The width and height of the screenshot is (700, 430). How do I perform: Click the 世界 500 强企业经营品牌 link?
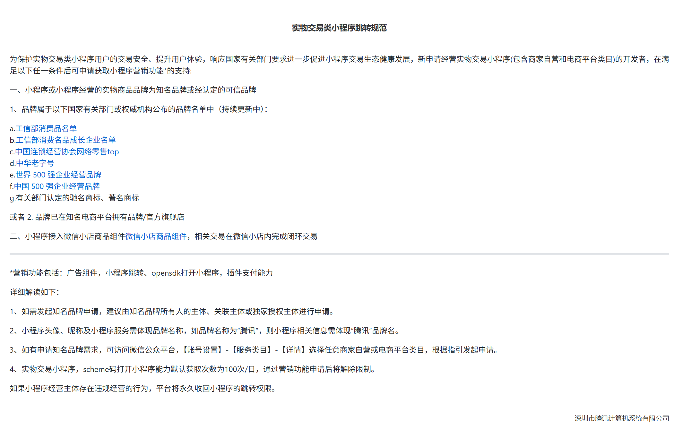tap(58, 175)
